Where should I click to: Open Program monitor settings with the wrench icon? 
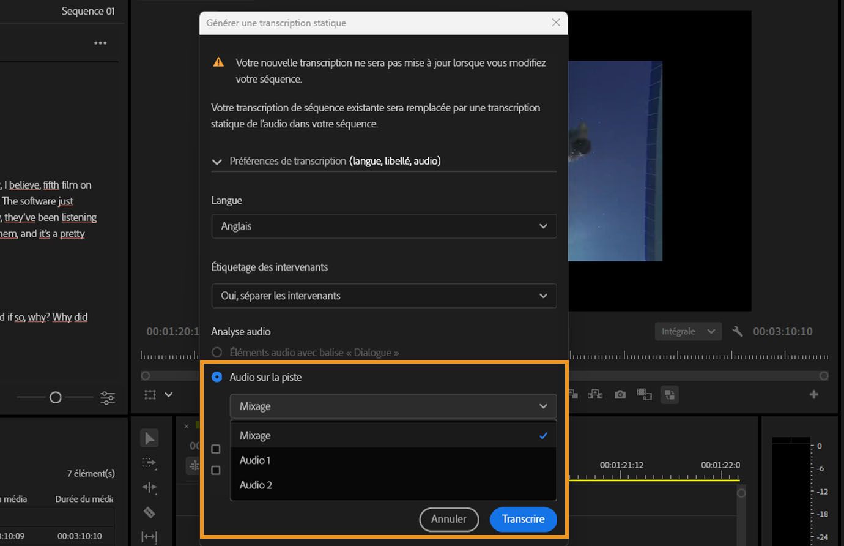pyautogui.click(x=738, y=331)
